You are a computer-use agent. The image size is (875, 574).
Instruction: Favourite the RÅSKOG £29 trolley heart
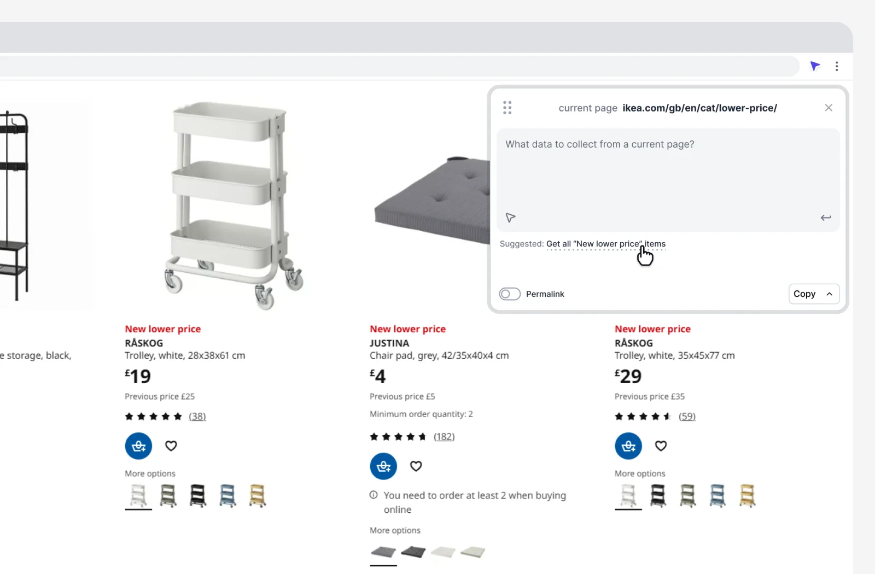click(x=661, y=446)
